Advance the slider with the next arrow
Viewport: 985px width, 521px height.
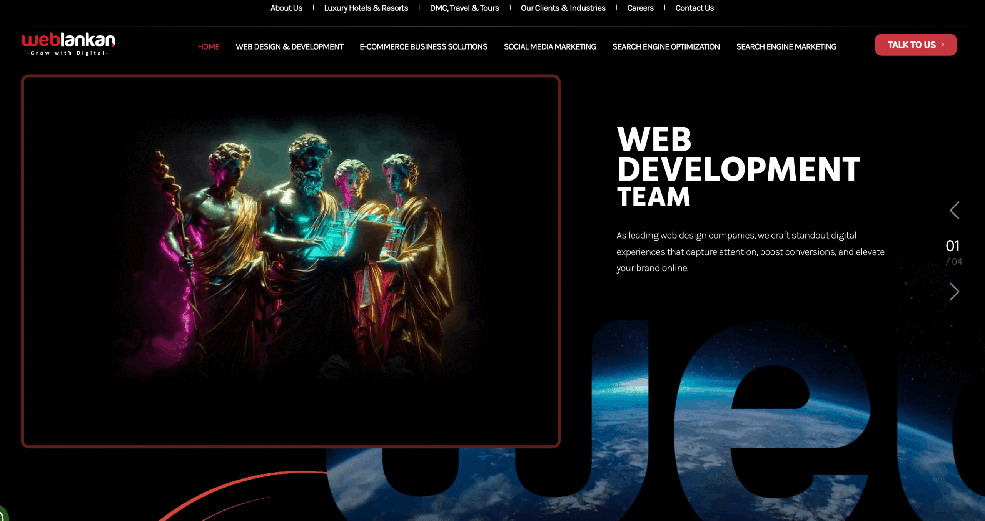(x=955, y=292)
